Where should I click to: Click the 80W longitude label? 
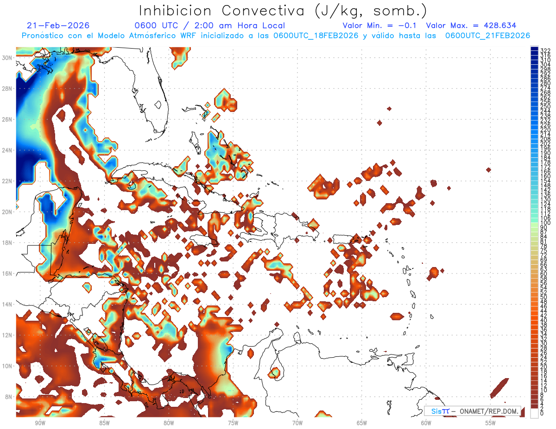coord(169,423)
